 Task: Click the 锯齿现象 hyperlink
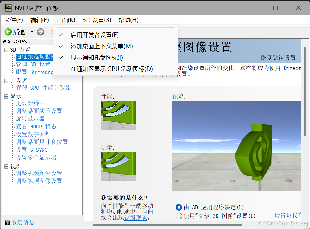[136, 218]
